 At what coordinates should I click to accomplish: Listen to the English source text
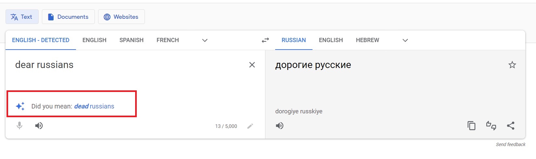[39, 126]
